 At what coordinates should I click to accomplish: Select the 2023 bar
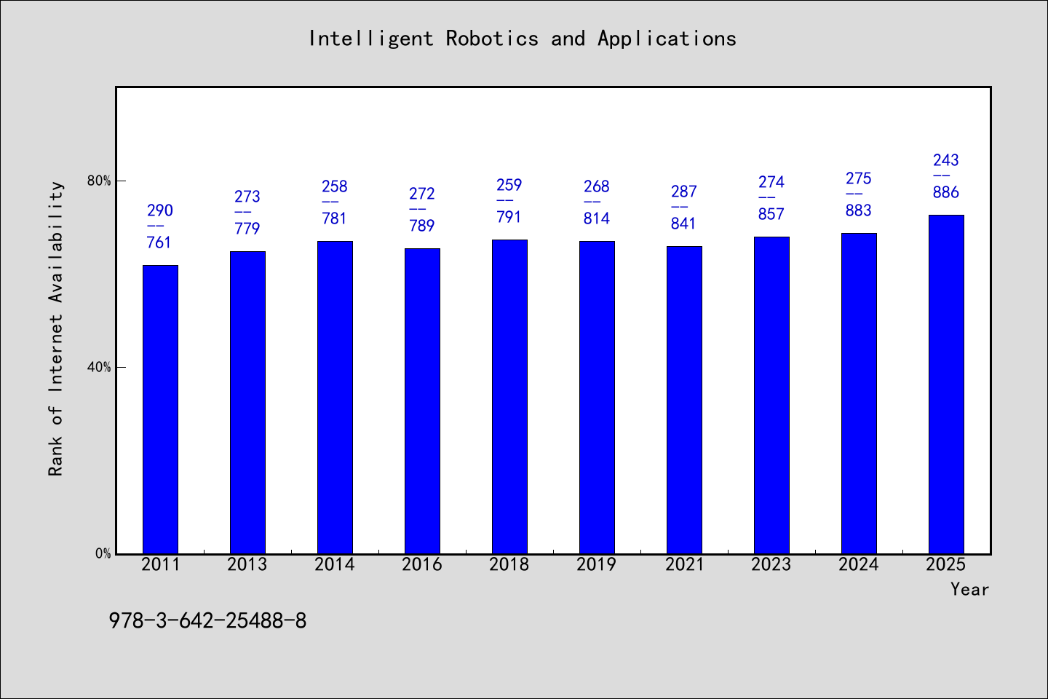[x=771, y=395]
